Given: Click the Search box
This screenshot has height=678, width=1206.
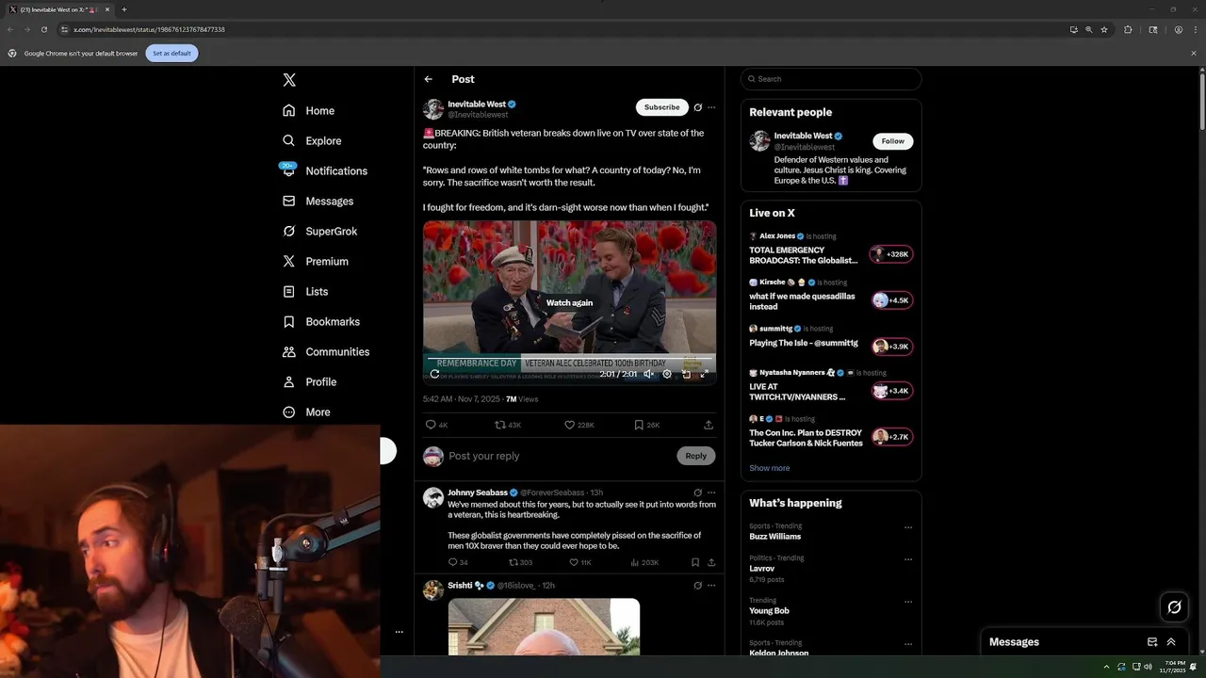Looking at the screenshot, I should click(831, 79).
